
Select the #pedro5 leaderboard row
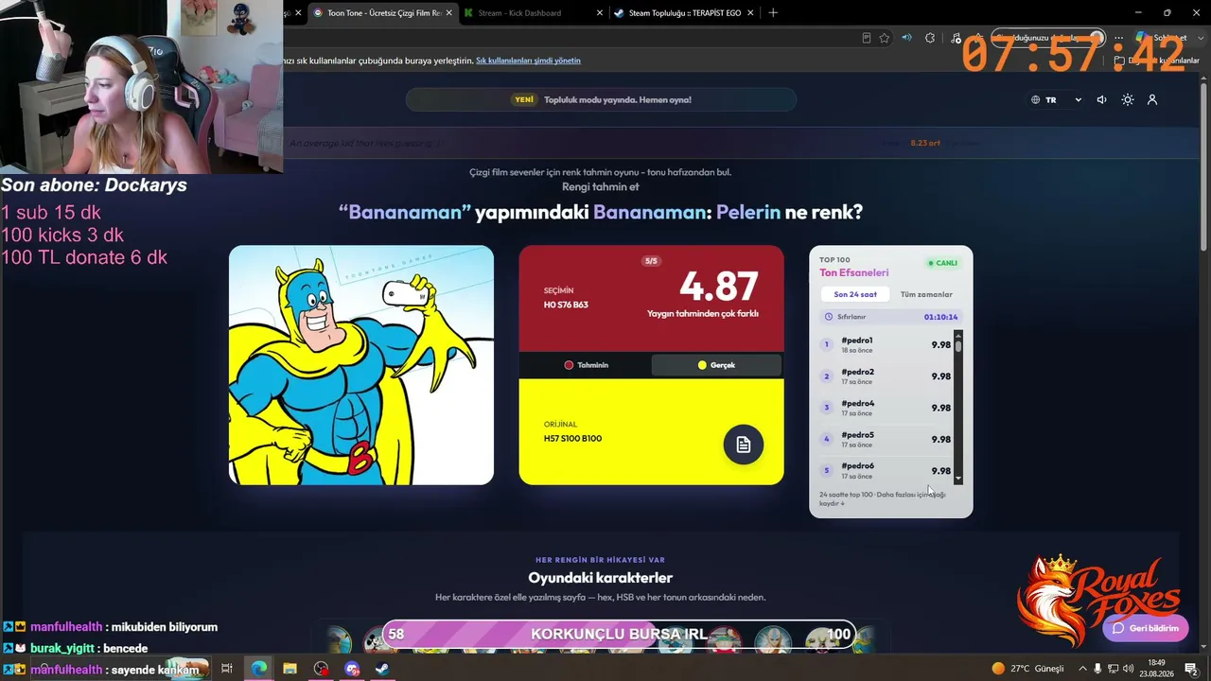pyautogui.click(x=886, y=439)
